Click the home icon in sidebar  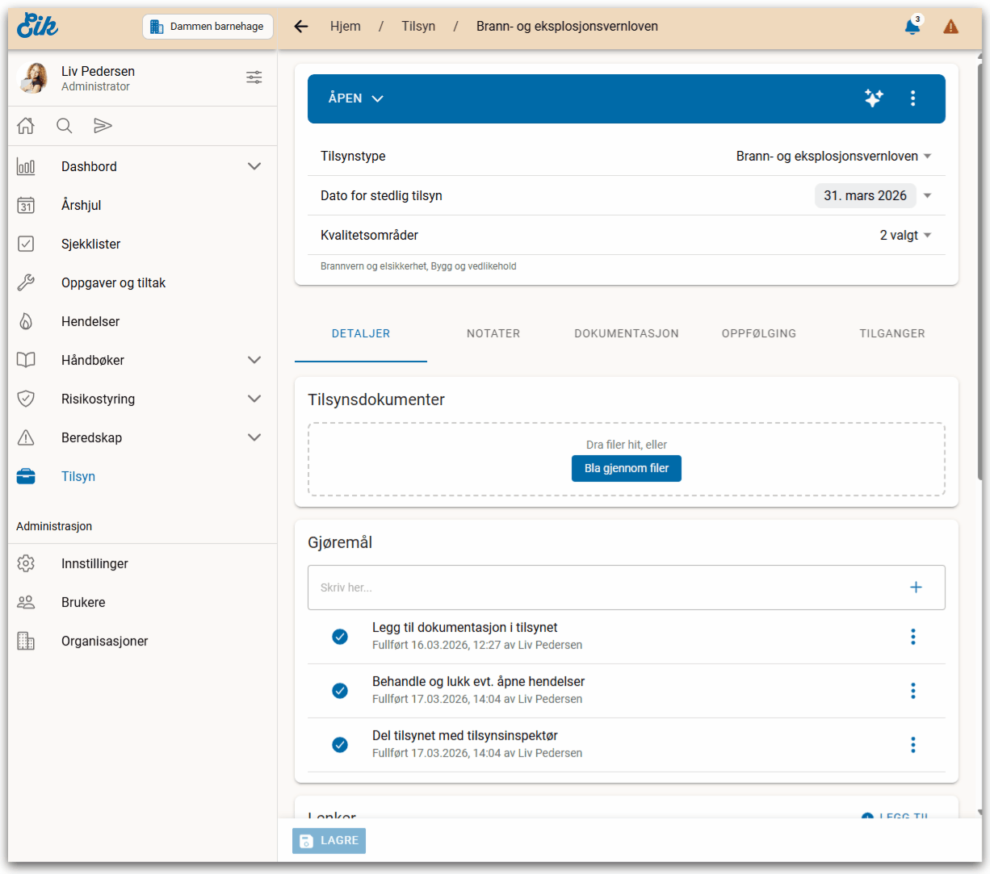tap(26, 126)
